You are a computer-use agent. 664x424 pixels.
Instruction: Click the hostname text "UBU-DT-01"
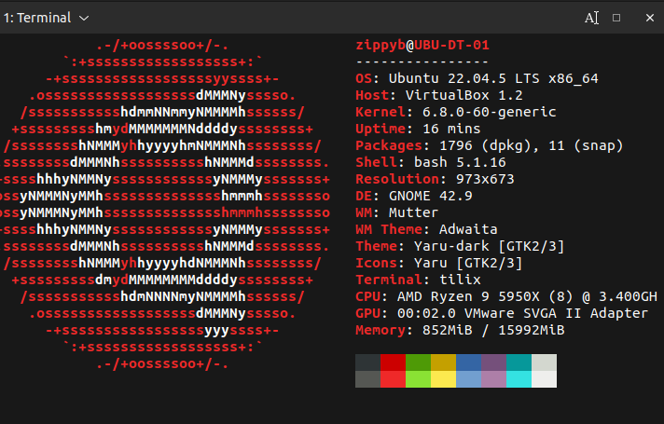(452, 45)
